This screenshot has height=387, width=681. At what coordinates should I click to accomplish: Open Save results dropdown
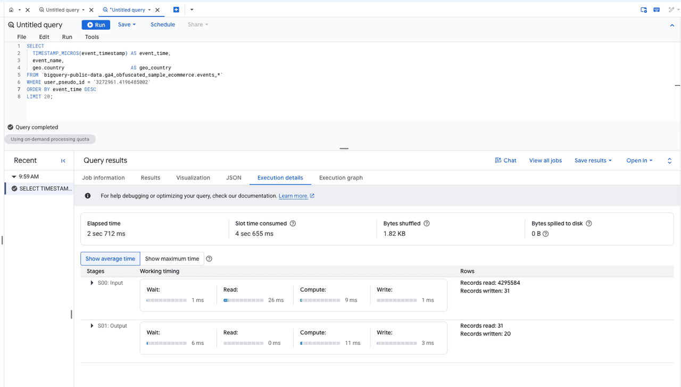593,160
